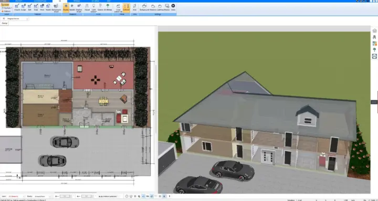Open the Shadows settings
Image resolution: width=378 pixels, height=201 pixels.
tap(153, 7)
